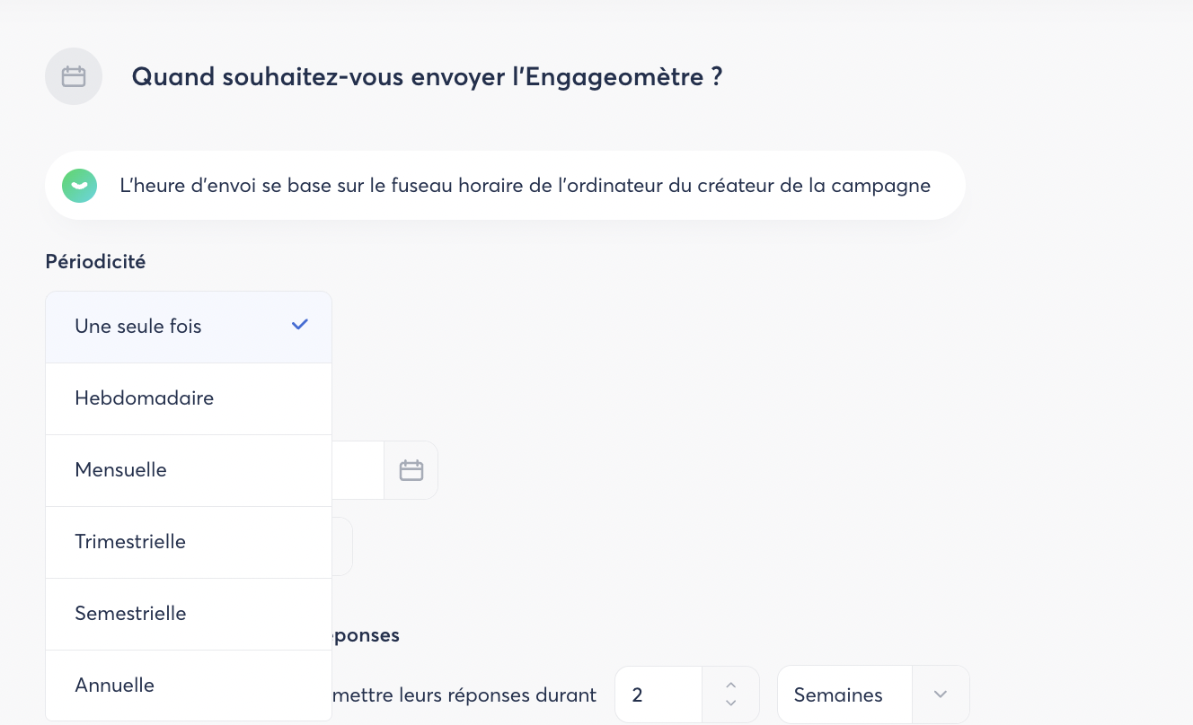Click the green smiley info icon

click(x=79, y=186)
